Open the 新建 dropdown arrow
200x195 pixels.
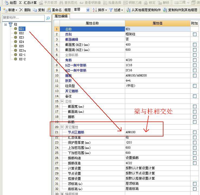pos(16,10)
